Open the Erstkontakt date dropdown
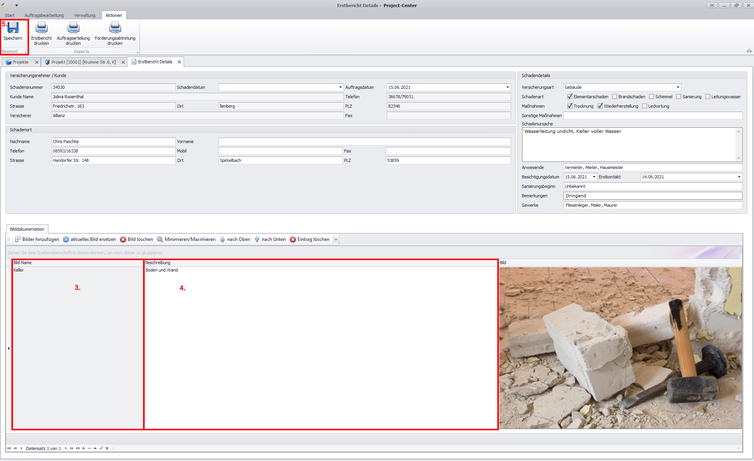 739,177
